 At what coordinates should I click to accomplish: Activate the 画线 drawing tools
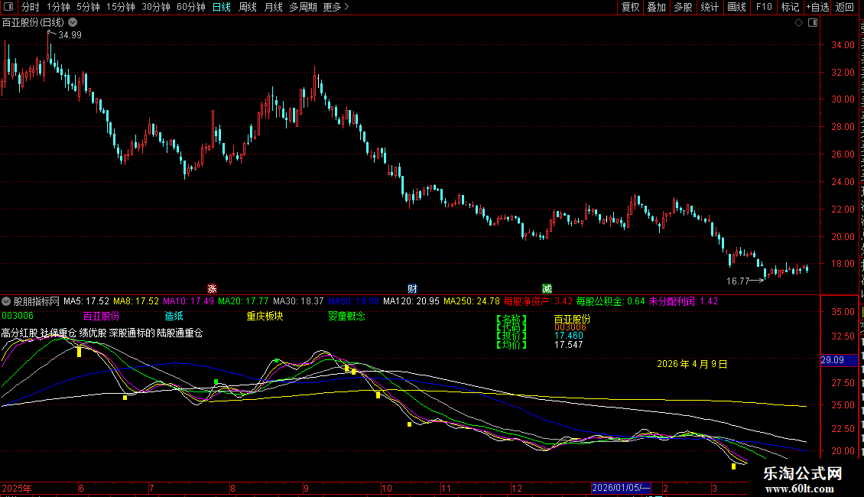pyautogui.click(x=737, y=7)
